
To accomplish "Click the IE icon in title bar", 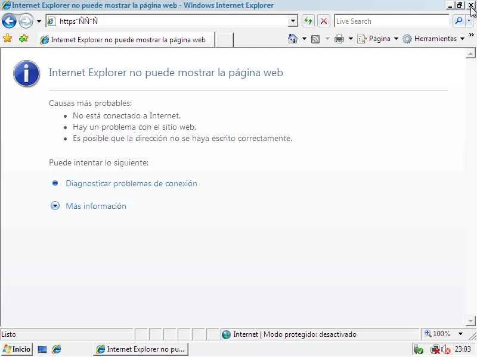I will (x=6, y=5).
